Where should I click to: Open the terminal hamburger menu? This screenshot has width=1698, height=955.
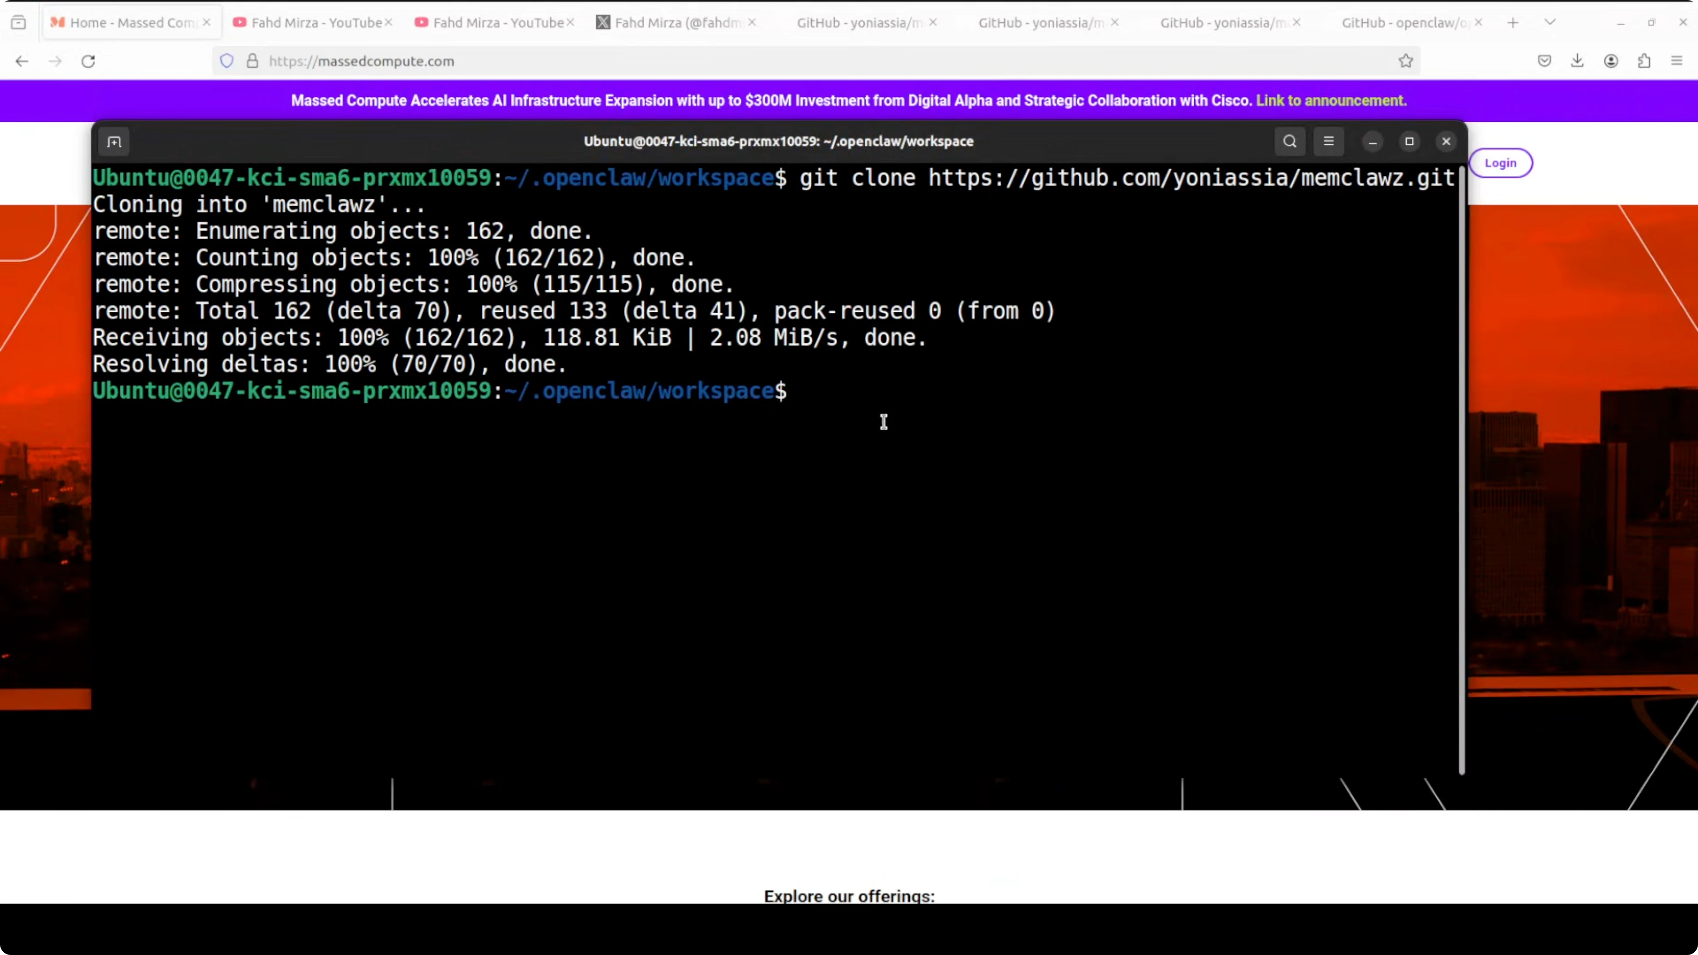click(x=1328, y=141)
